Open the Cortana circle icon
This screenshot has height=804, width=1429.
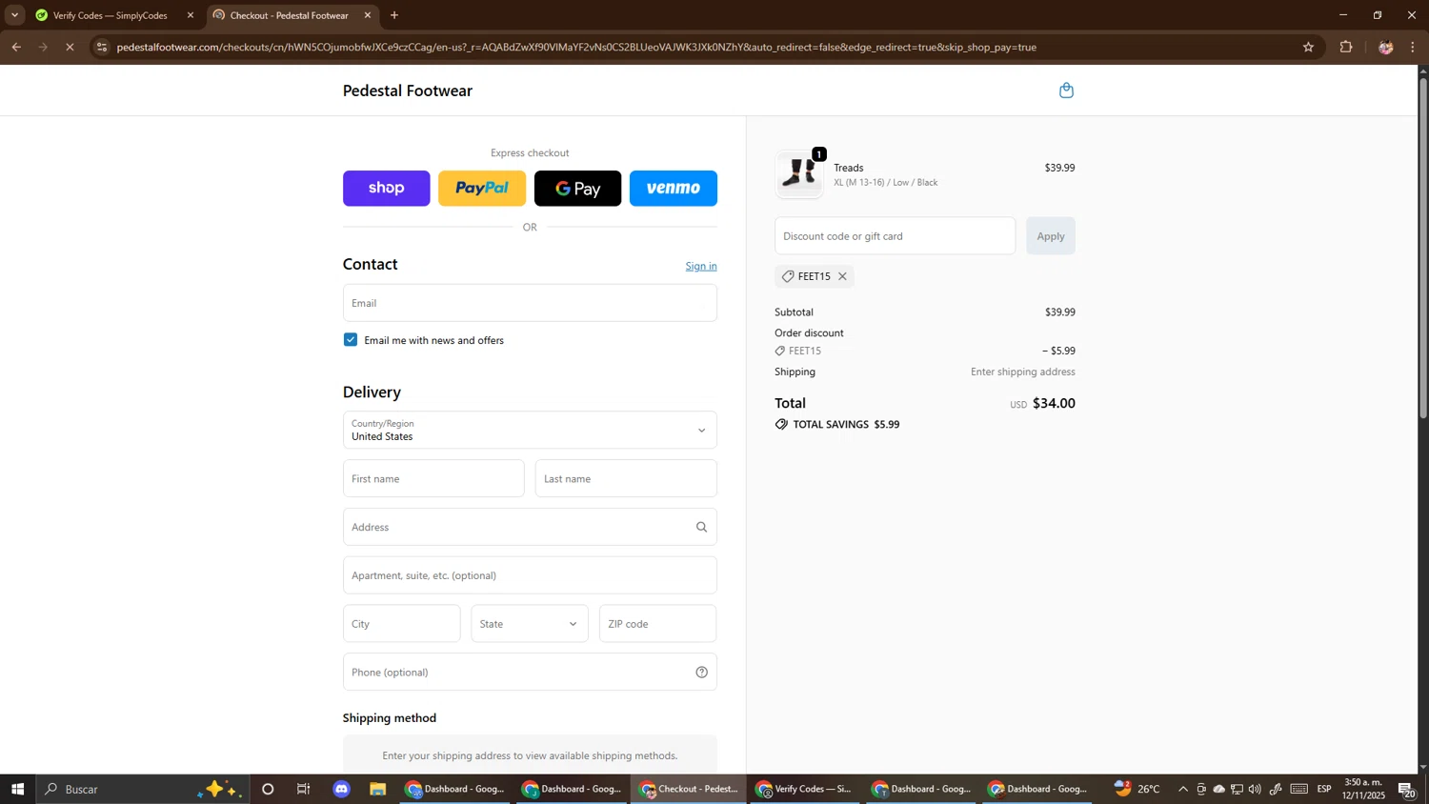[x=268, y=789]
